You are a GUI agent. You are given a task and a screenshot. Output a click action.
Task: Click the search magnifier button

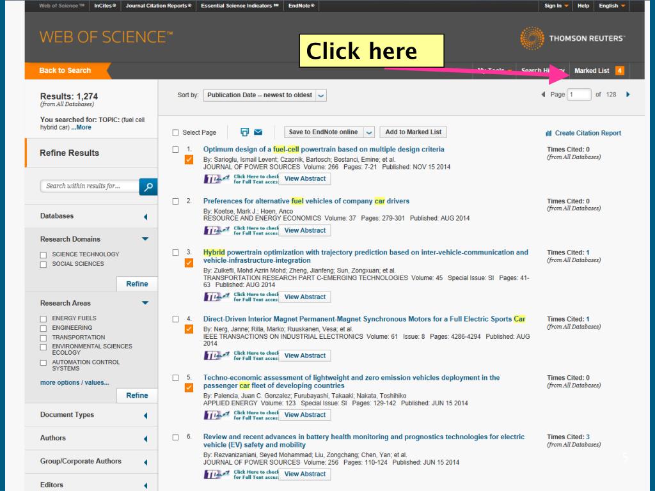point(148,187)
